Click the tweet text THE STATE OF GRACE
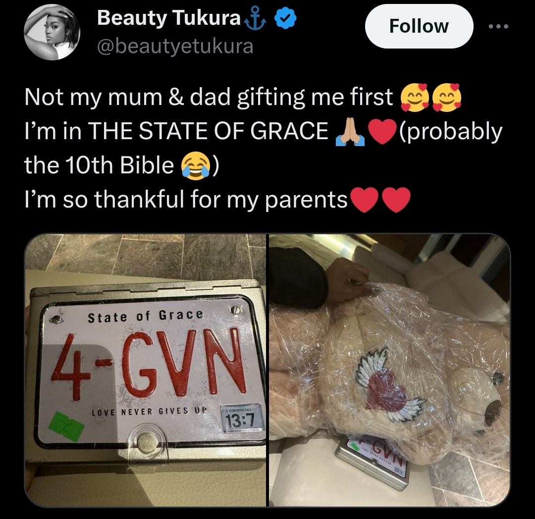Screen dimensions: 535x519 pos(208,131)
